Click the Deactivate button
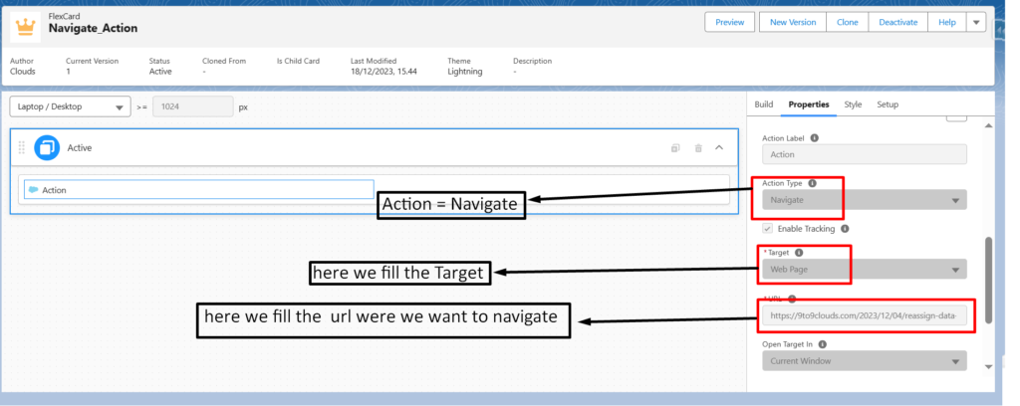The width and height of the screenshot is (1020, 406). tap(897, 22)
